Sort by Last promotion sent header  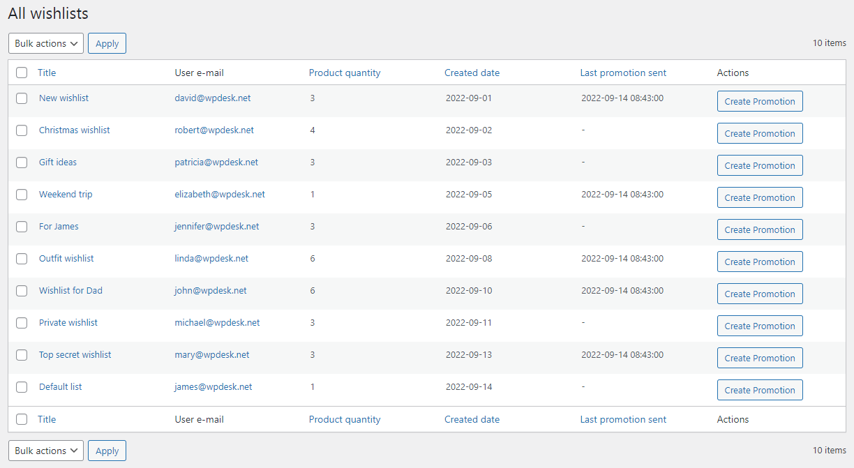[623, 73]
